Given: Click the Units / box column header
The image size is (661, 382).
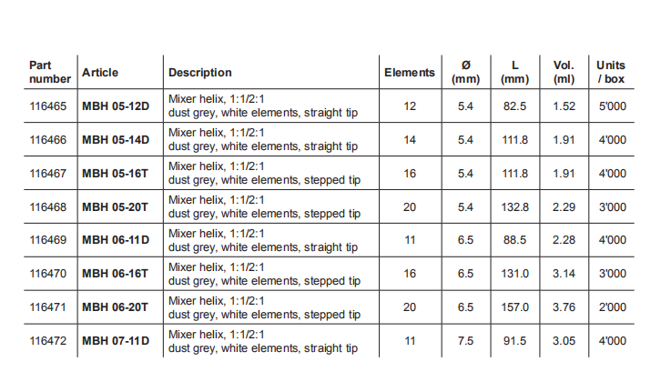Looking at the screenshot, I should pos(611,72).
